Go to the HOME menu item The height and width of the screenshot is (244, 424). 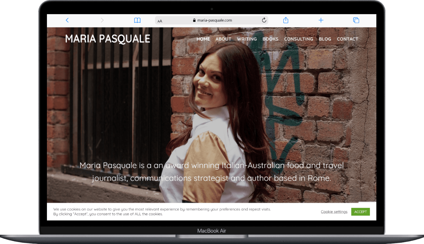[203, 39]
